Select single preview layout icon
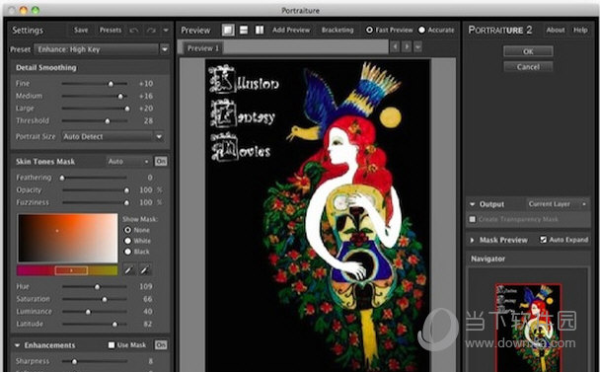 pos(228,30)
